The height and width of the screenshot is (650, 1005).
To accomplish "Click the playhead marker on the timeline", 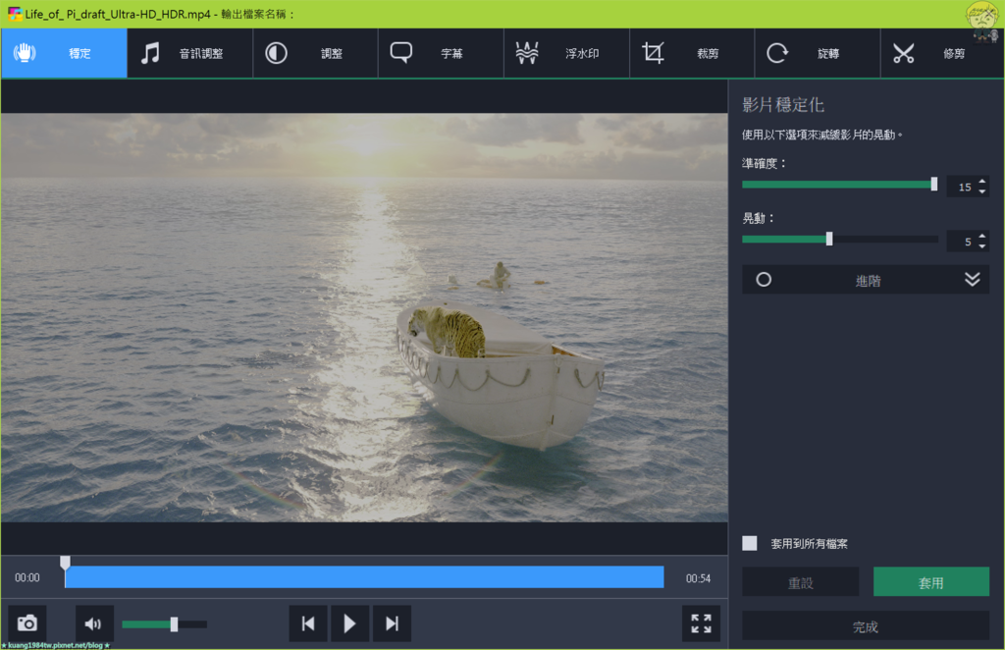I will (65, 563).
